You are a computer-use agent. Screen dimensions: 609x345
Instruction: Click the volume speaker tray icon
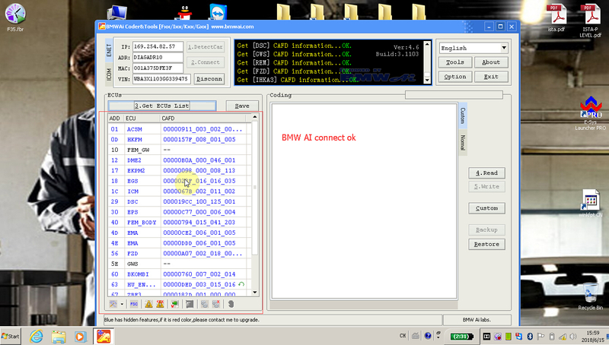[573, 337]
